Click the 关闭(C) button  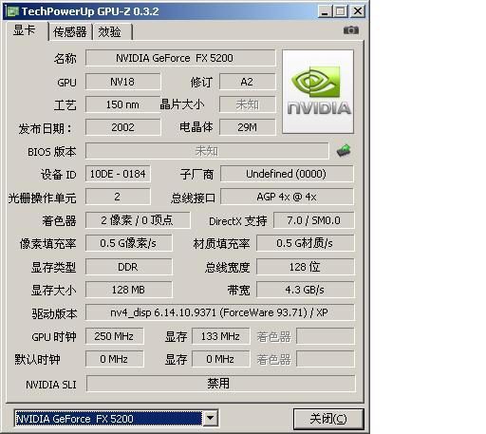pyautogui.click(x=328, y=419)
